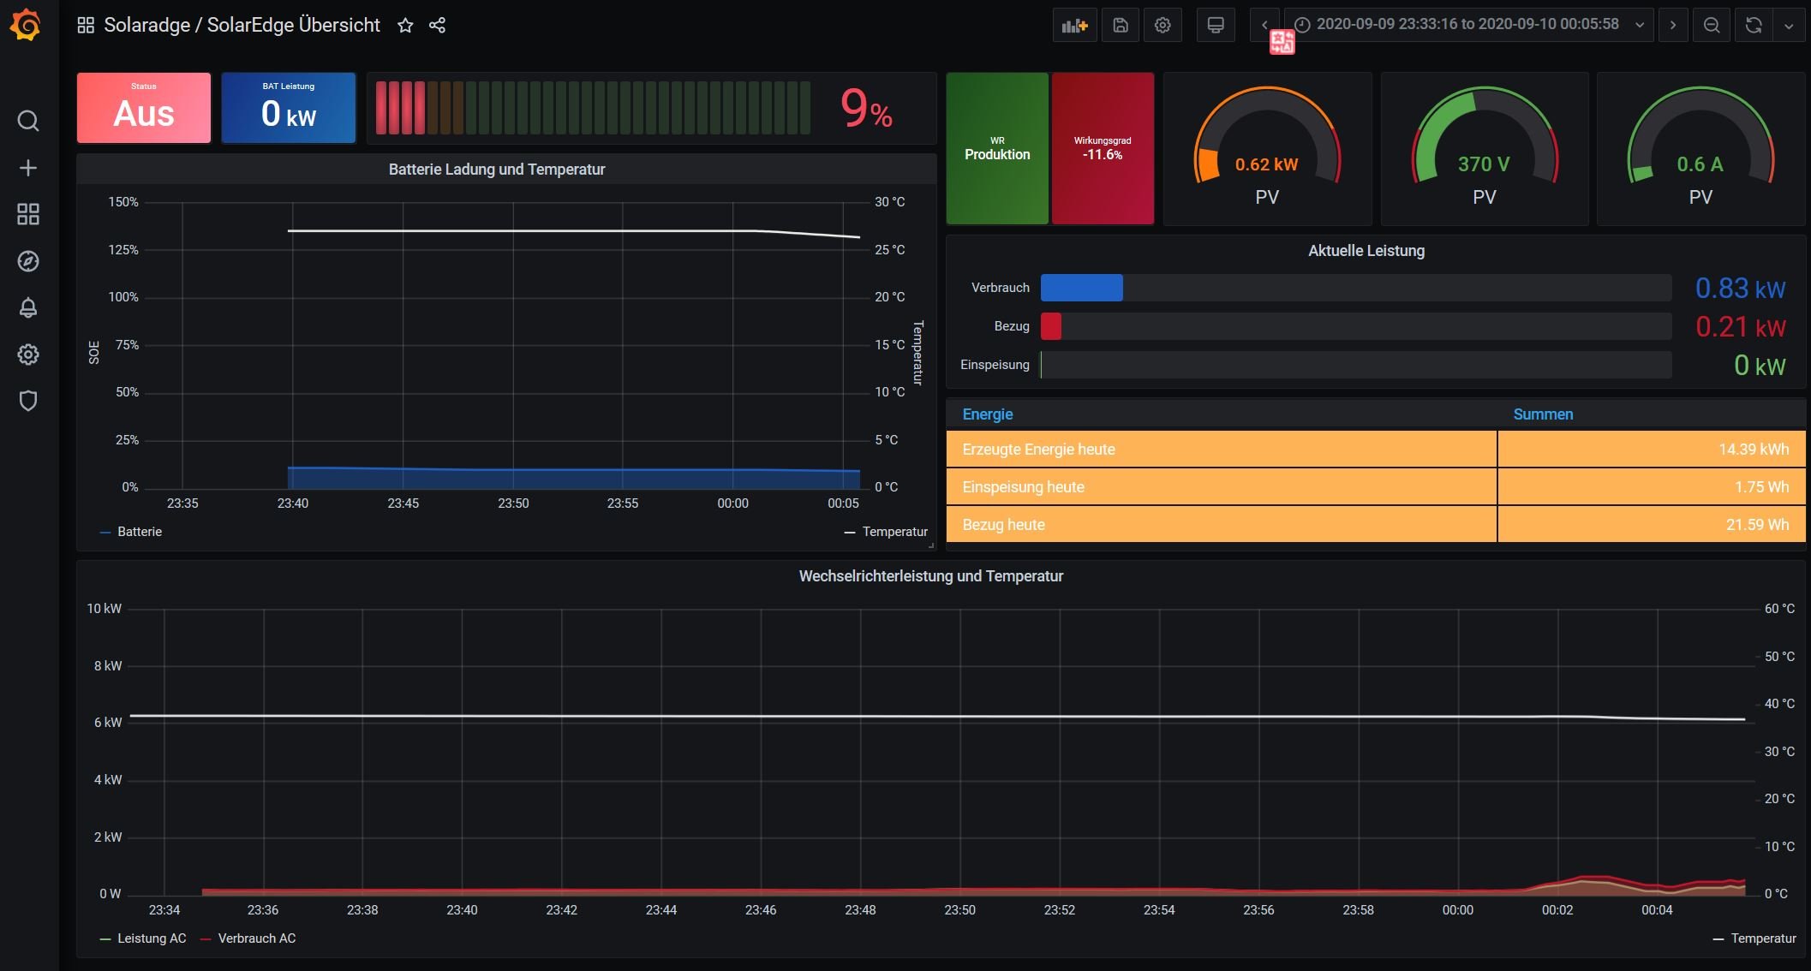Toggle the Batterie legend series
The image size is (1811, 971).
(x=139, y=532)
